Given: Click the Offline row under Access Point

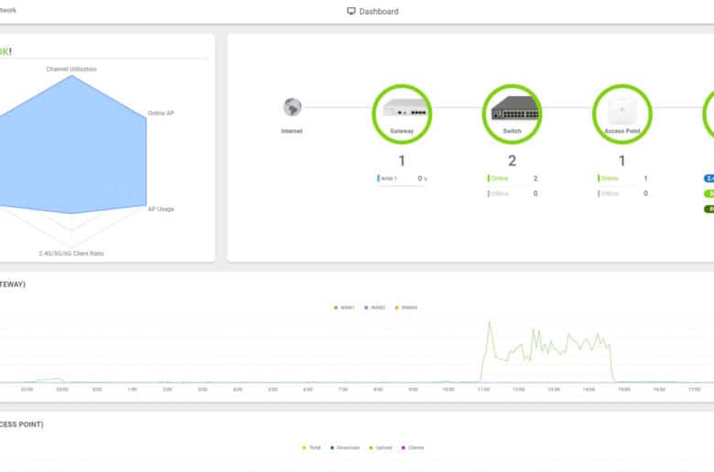Looking at the screenshot, I should tap(623, 193).
